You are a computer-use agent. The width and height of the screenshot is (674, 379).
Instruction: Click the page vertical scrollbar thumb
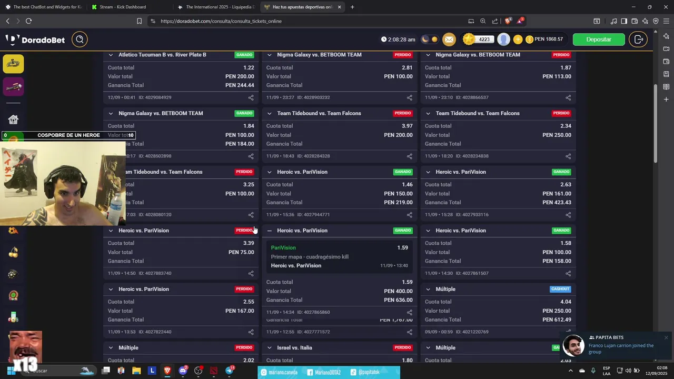coord(656,123)
